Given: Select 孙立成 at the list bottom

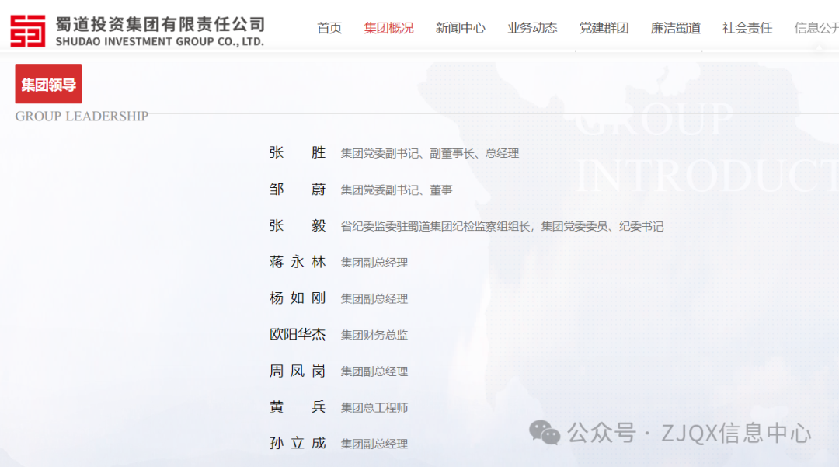Looking at the screenshot, I should tap(298, 444).
